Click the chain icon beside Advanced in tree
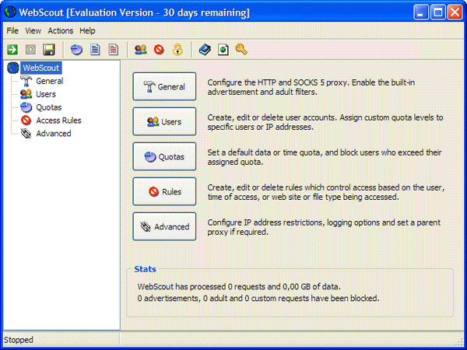Screen dimensions: 467x350 (26, 133)
